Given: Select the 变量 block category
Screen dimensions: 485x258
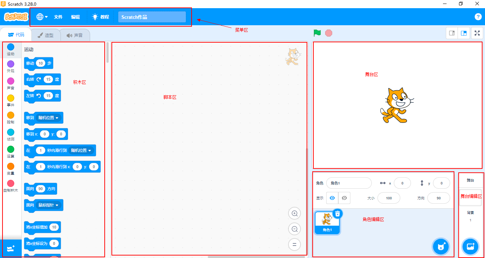Looking at the screenshot, I should (x=11, y=169).
